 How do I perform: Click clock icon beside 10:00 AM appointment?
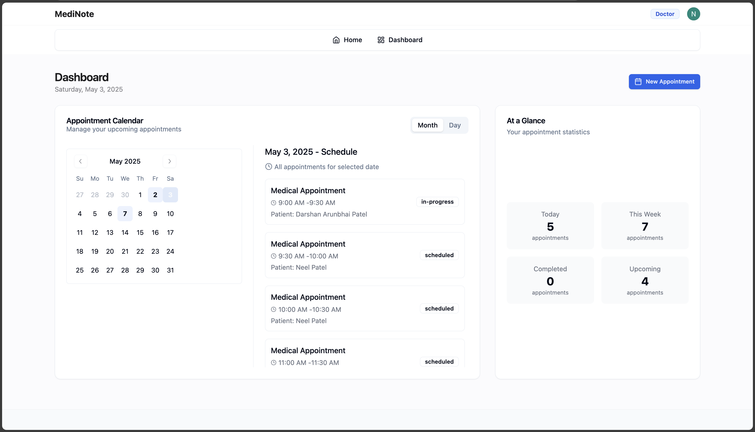[x=273, y=309]
